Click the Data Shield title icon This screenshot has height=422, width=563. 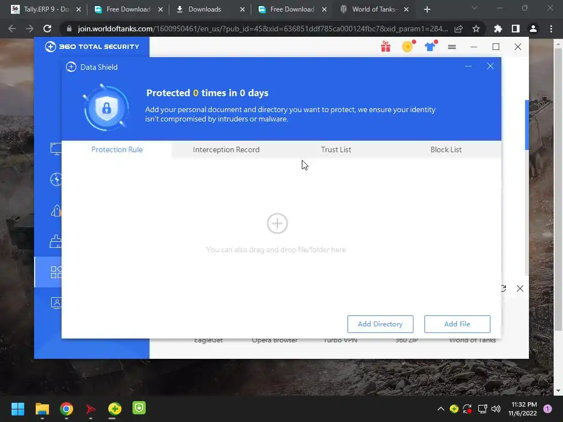tap(71, 67)
